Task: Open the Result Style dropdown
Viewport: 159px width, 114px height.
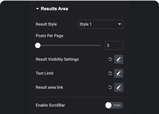Action: point(100,24)
